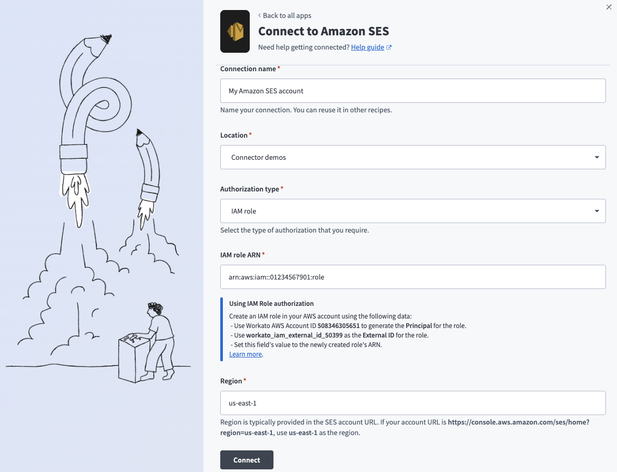Expand the Location dropdown
The height and width of the screenshot is (472, 617).
413,157
